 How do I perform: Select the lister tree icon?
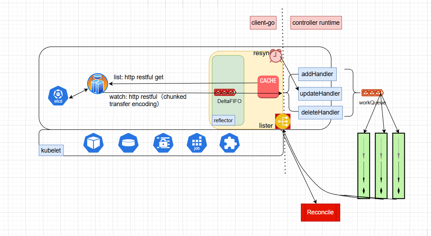pyautogui.click(x=283, y=121)
